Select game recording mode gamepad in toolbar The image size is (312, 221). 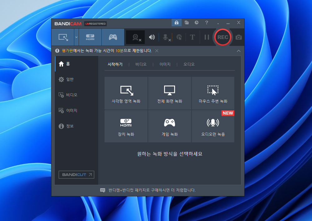tap(113, 37)
